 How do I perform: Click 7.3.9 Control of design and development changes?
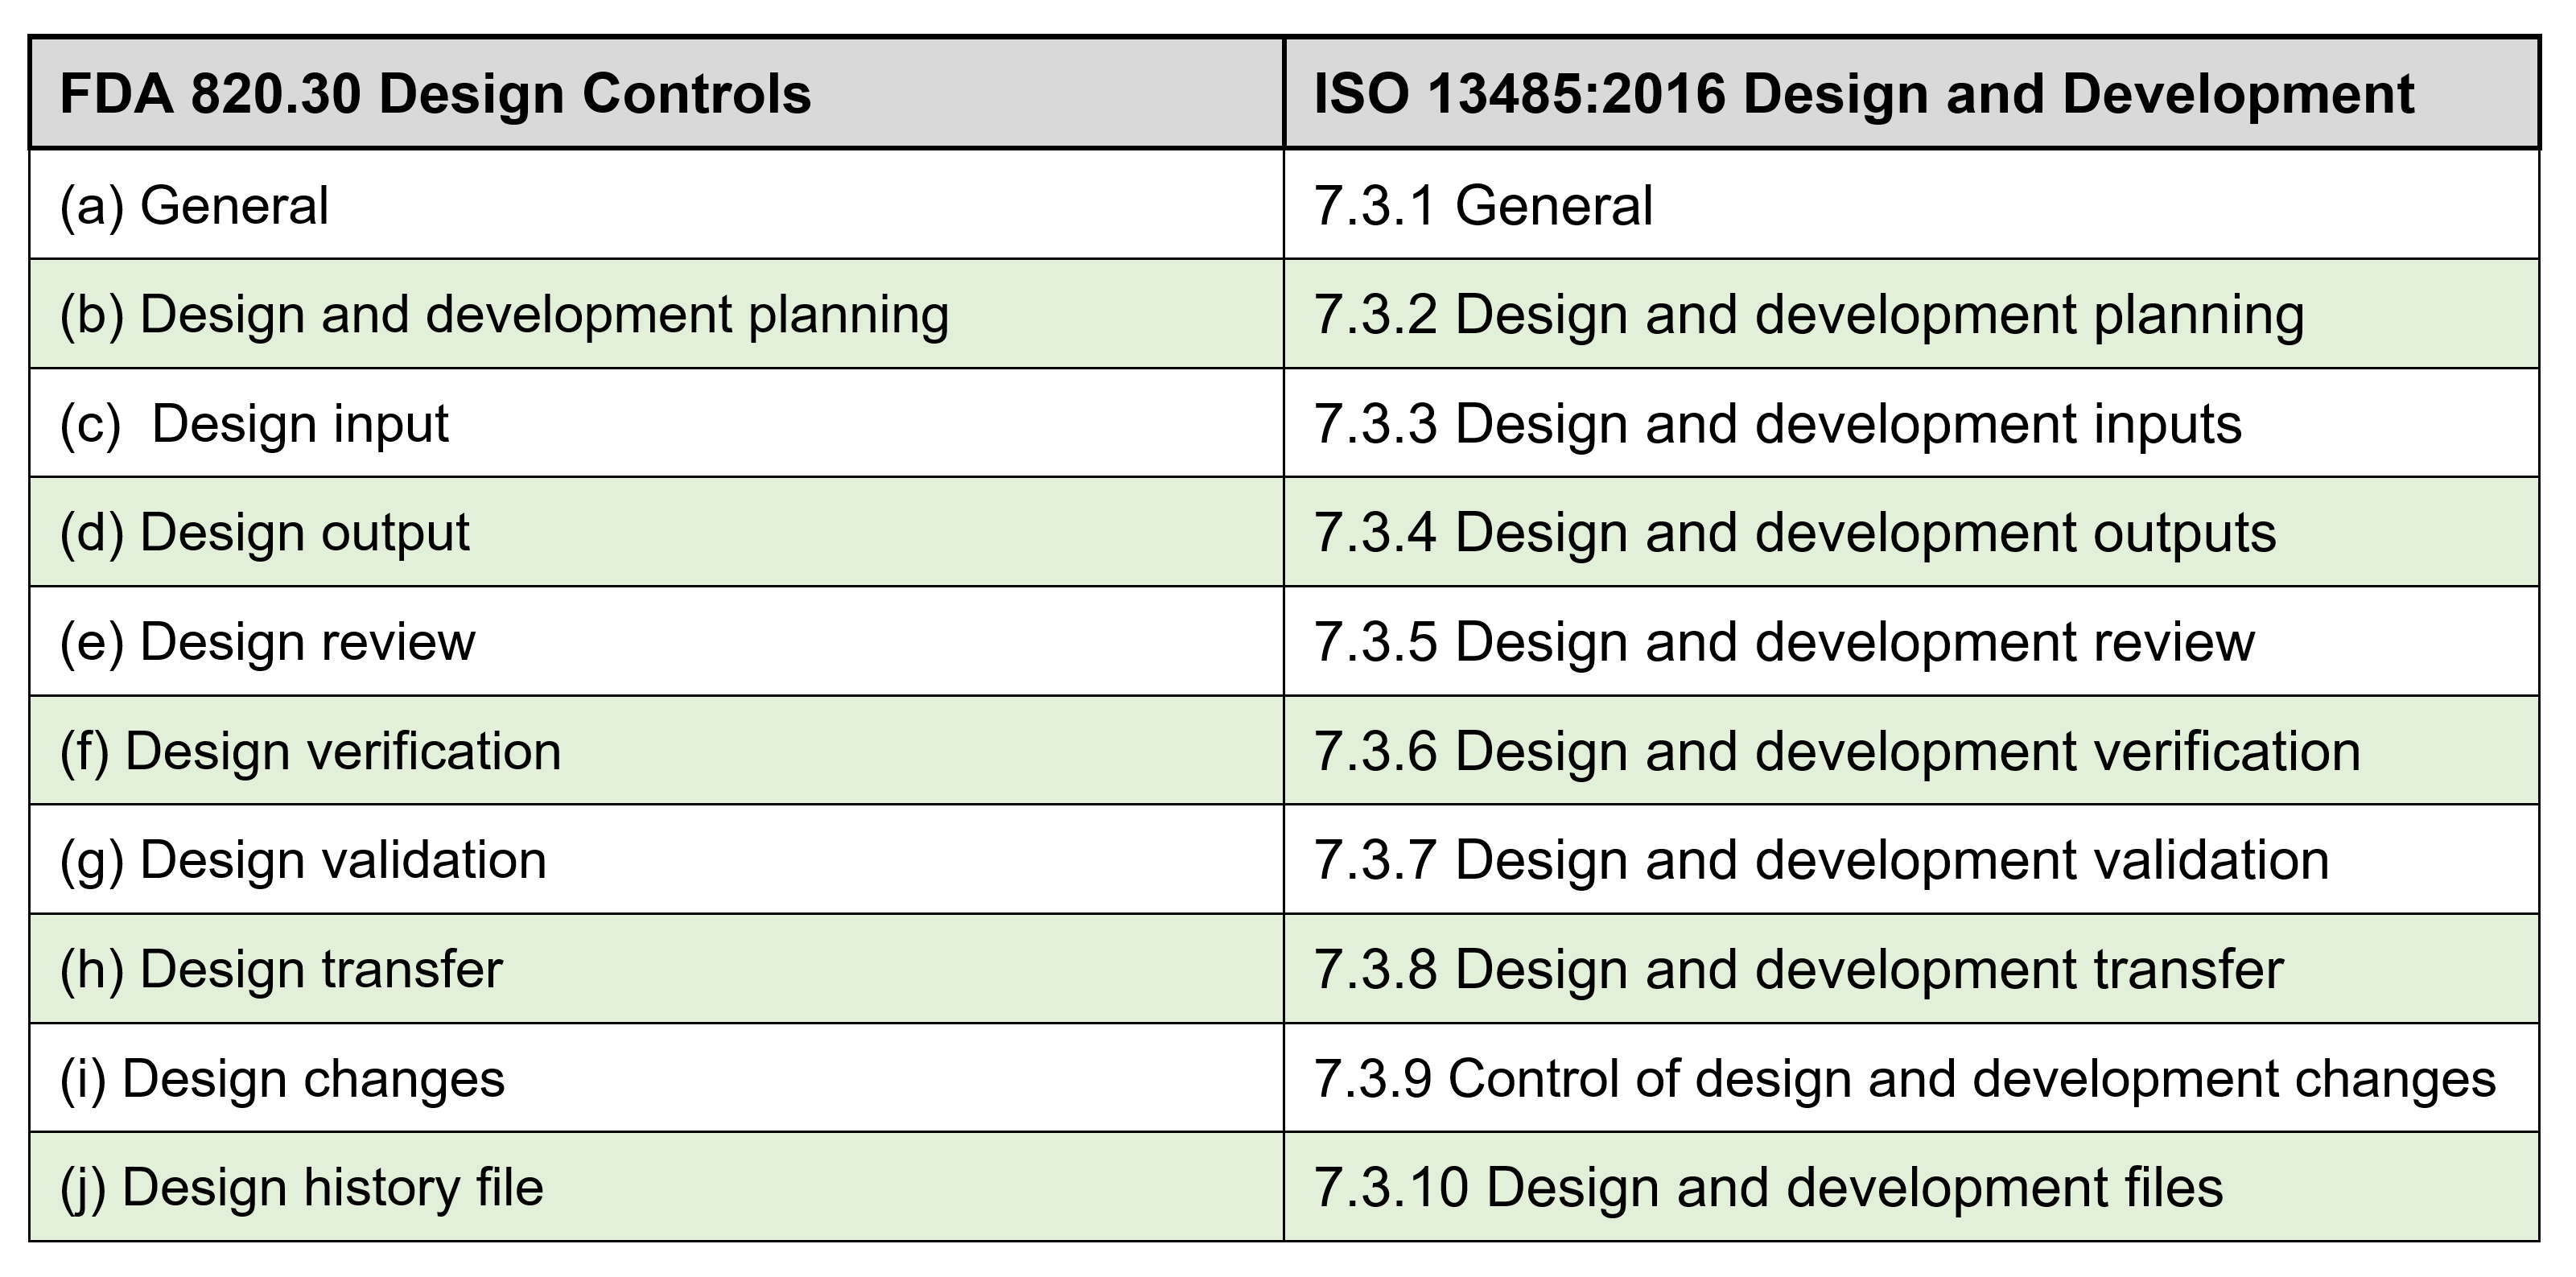[1904, 1079]
